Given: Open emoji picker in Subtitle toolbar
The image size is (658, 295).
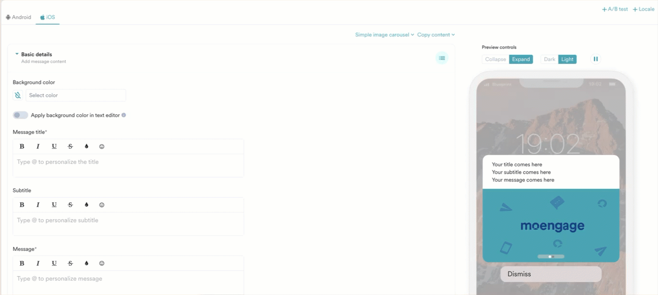Looking at the screenshot, I should [x=102, y=205].
